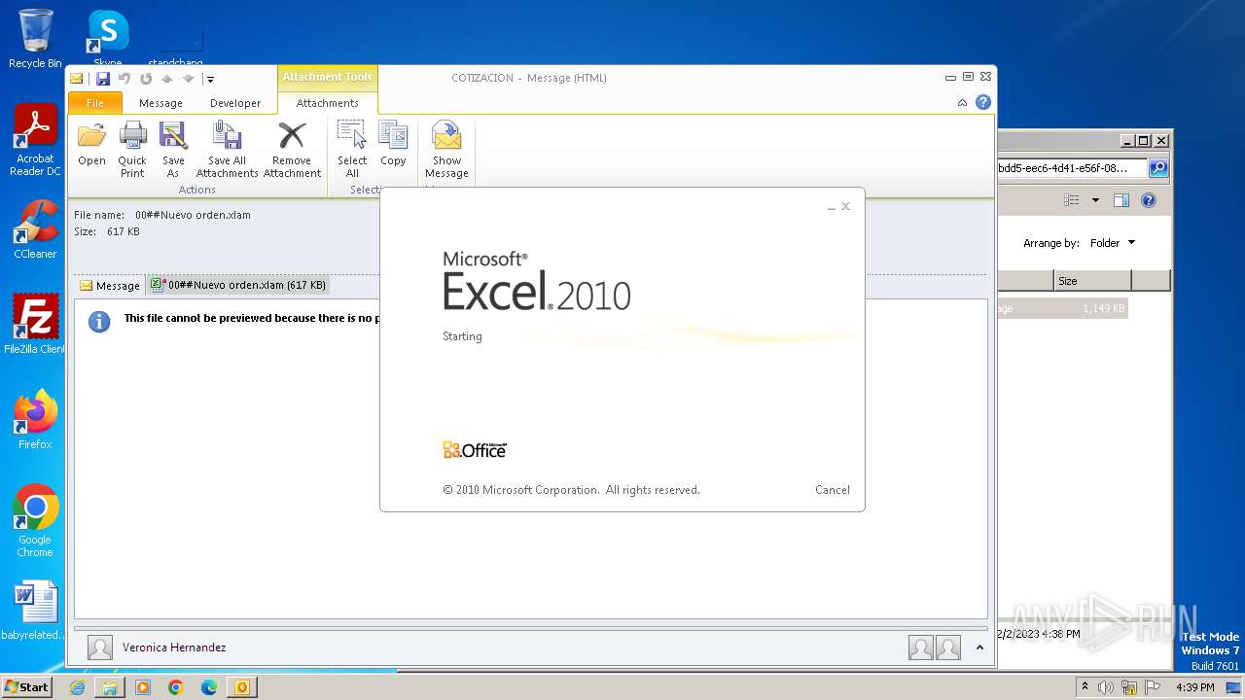Open Windows Explorer from the taskbar
Image resolution: width=1245 pixels, height=700 pixels.
point(110,687)
